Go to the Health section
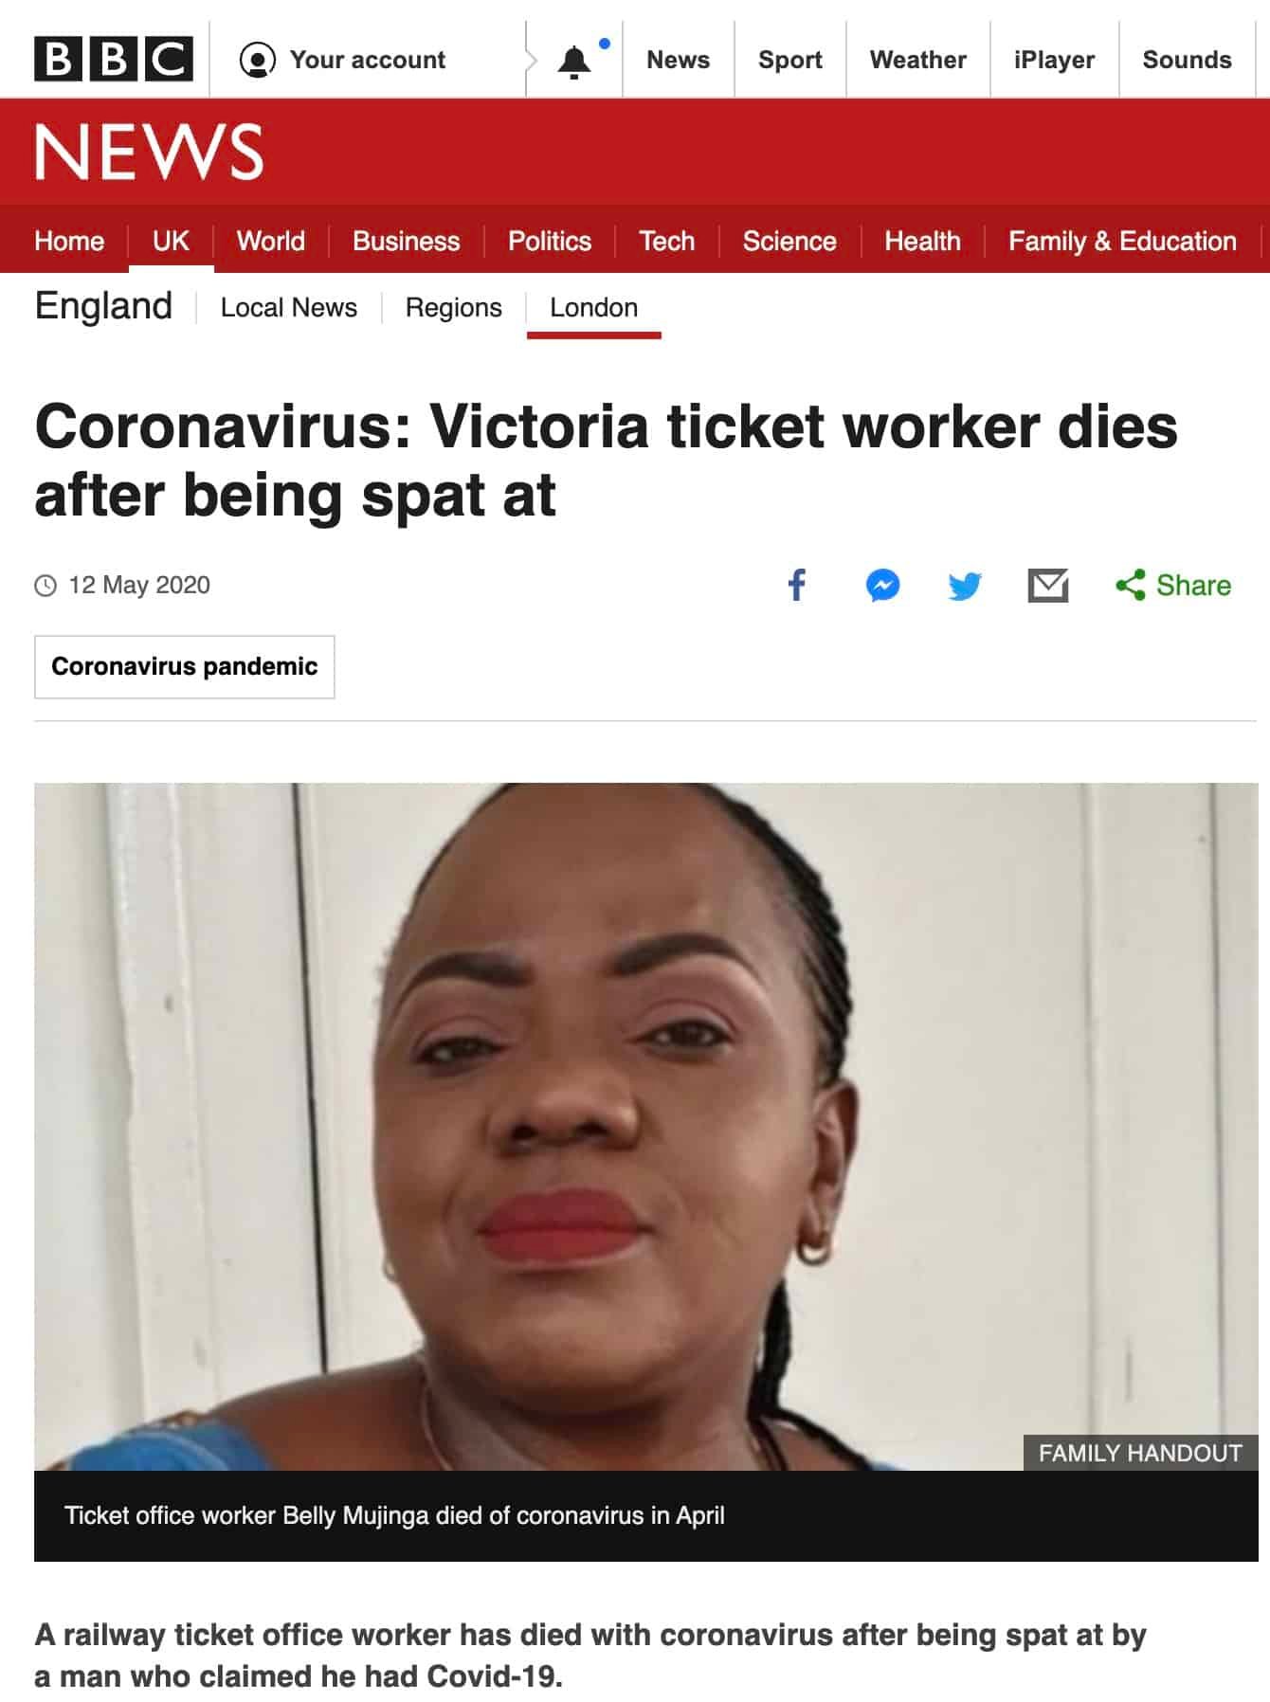 click(x=922, y=241)
